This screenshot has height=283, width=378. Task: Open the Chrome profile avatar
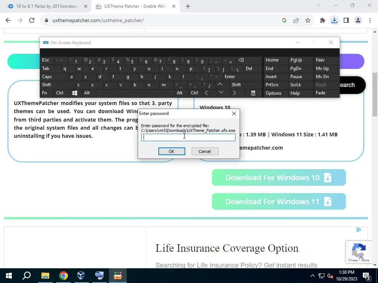[358, 21]
